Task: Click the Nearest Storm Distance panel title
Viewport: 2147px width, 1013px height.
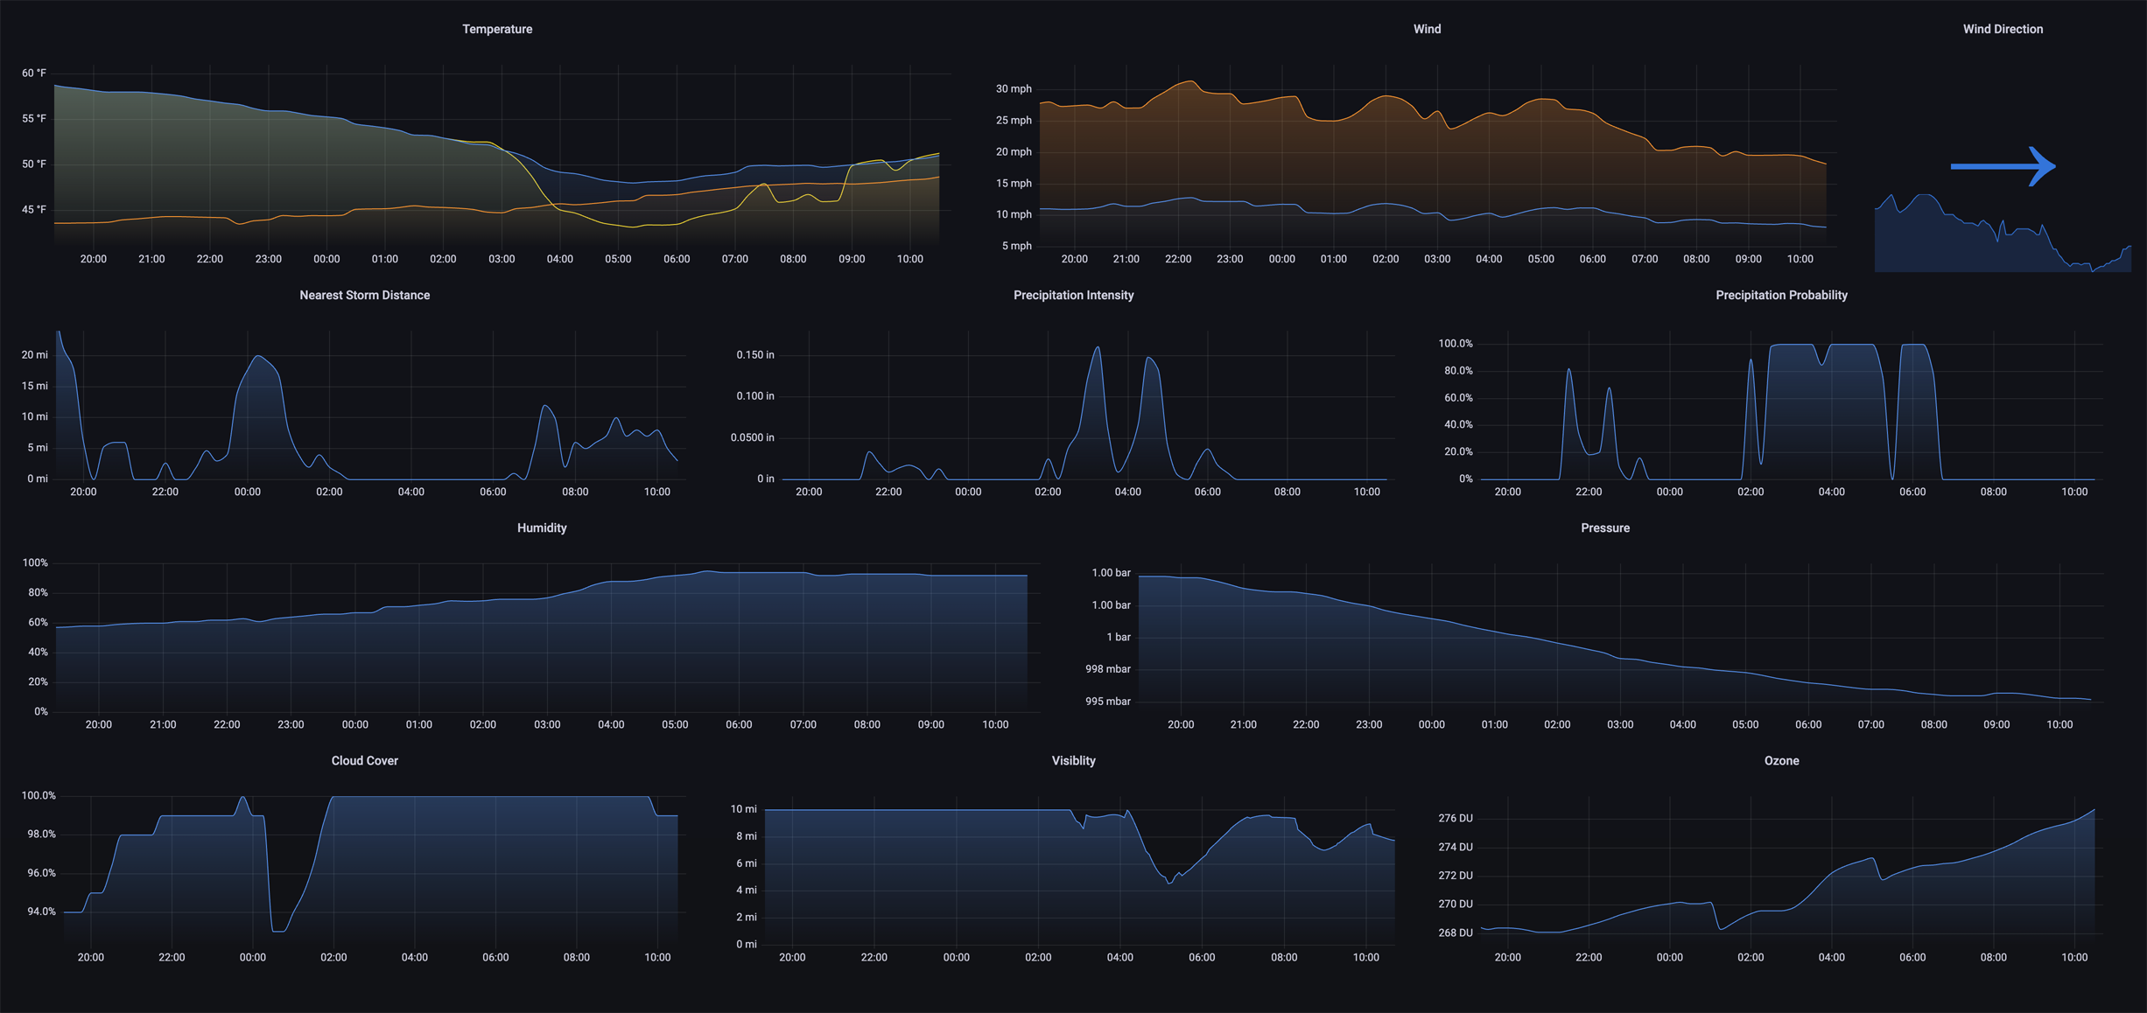Action: click(364, 295)
